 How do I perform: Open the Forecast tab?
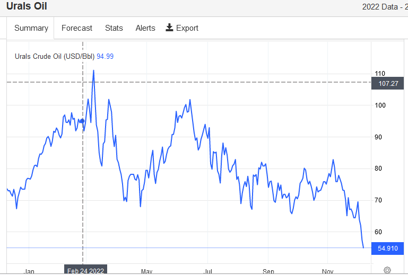pos(77,28)
